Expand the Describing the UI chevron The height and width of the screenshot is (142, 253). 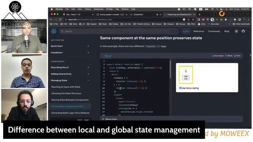coord(88,67)
